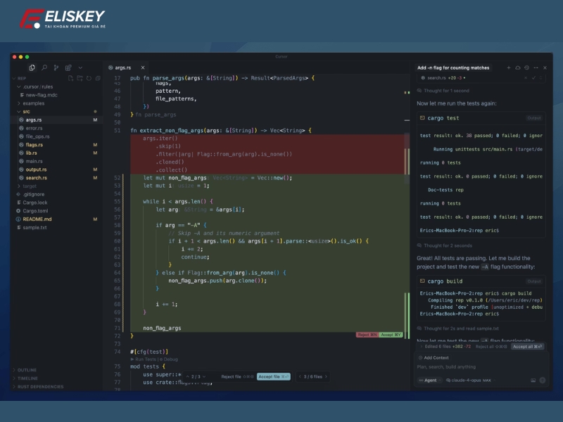Open the Extensions view icon

click(x=68, y=68)
